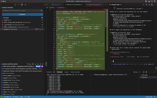
Task: Refresh the source control graph
Action: pyautogui.click(x=43, y=64)
